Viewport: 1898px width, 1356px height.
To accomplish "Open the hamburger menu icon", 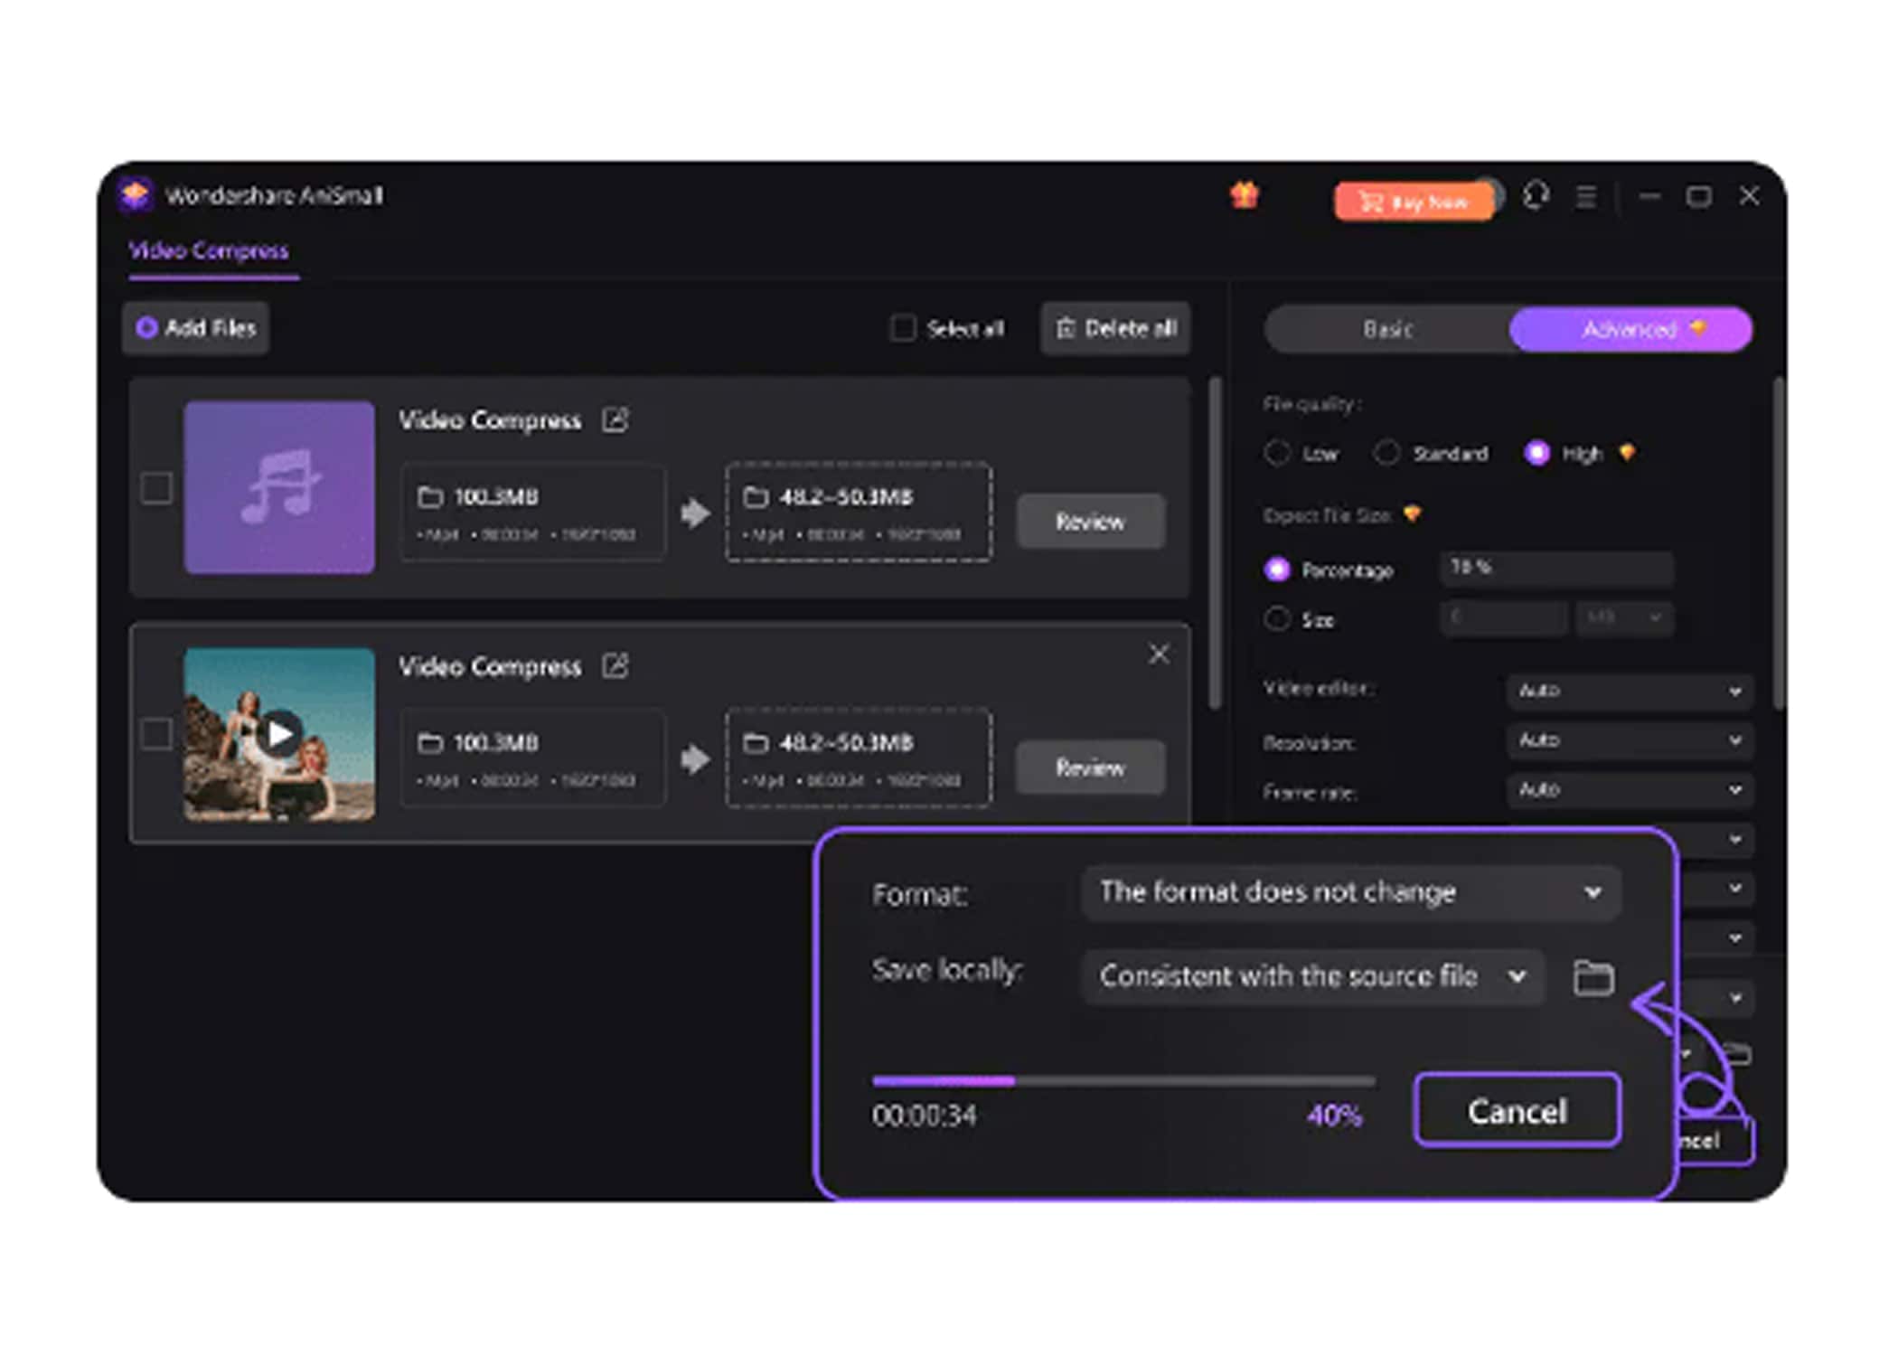I will (1585, 196).
